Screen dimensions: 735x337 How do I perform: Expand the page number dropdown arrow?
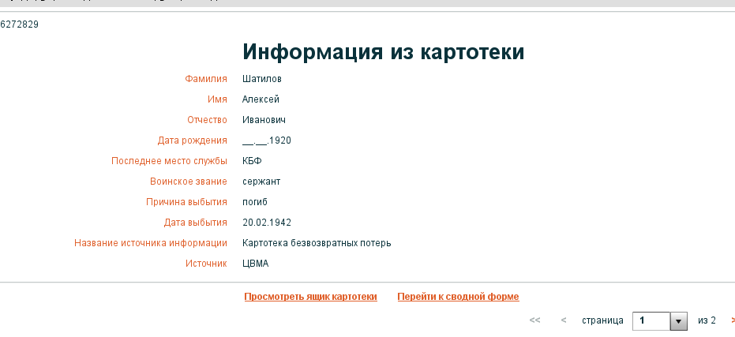[x=680, y=321]
